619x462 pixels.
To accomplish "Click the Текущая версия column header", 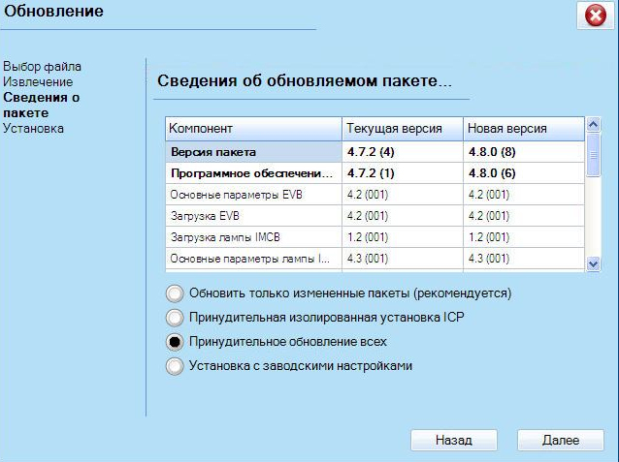I will point(402,128).
